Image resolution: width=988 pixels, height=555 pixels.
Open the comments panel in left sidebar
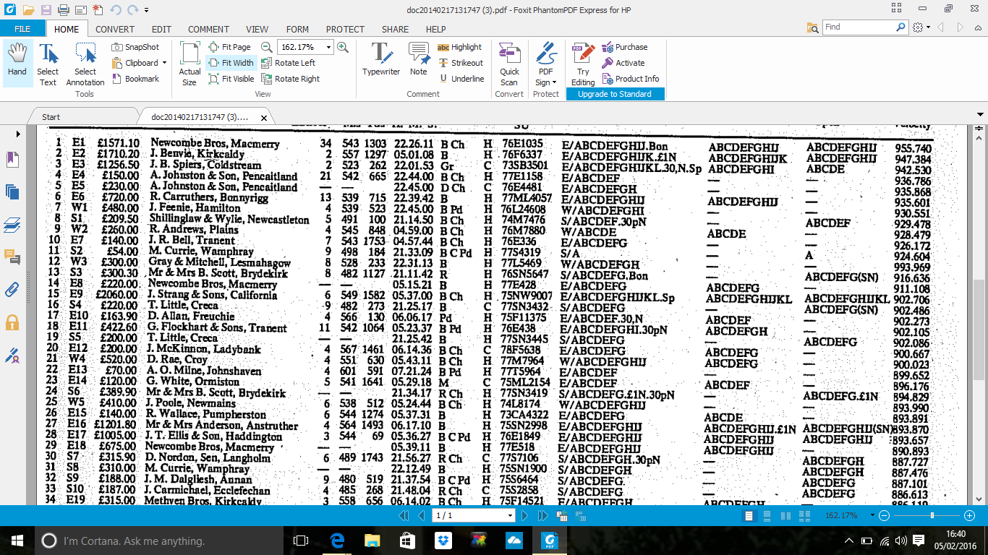(x=12, y=257)
